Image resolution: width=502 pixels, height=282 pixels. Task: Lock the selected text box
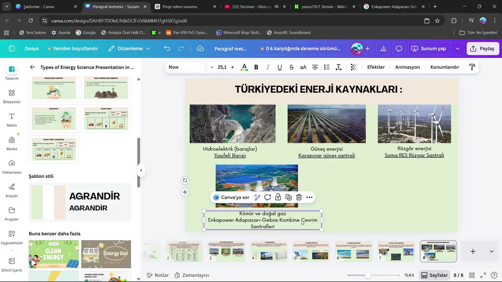278,197
